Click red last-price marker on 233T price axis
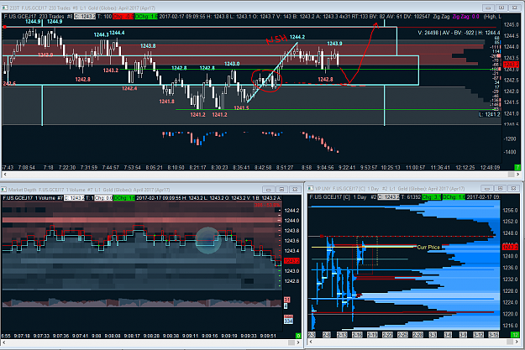The height and width of the screenshot is (350, 525). (511, 65)
